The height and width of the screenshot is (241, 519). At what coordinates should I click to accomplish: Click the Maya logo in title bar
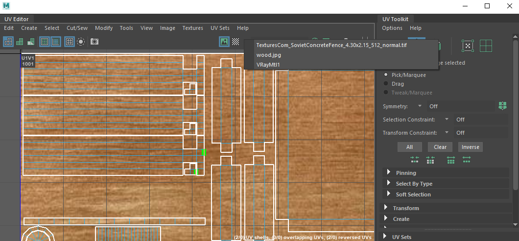(6, 5)
